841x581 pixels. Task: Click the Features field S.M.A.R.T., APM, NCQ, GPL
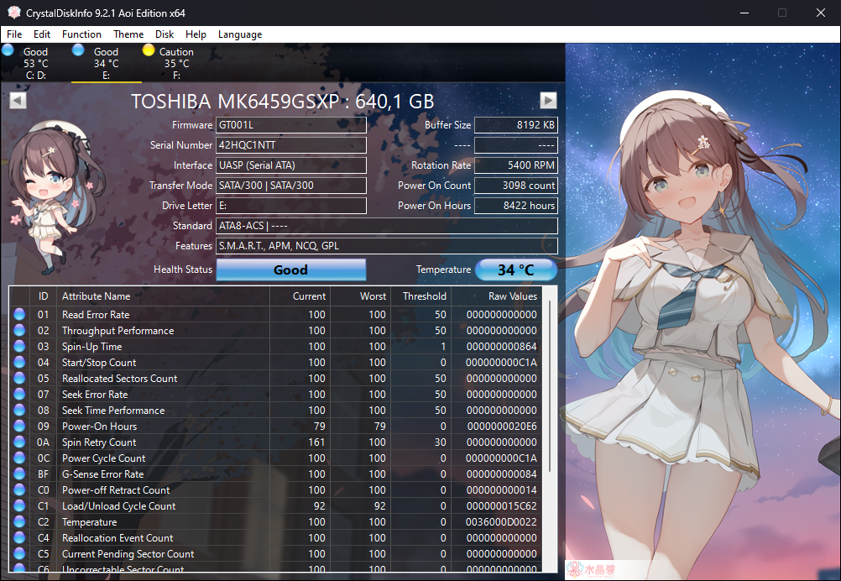point(387,246)
